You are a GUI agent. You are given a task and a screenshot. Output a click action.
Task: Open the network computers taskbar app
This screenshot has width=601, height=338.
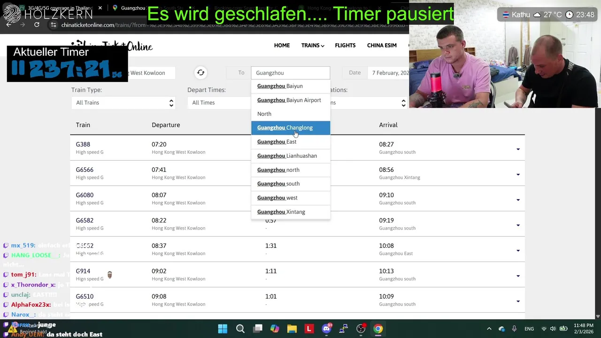tap(344, 329)
